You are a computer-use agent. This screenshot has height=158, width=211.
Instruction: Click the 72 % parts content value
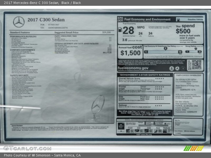[189, 83]
